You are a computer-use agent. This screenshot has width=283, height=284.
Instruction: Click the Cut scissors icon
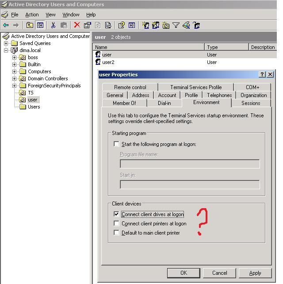click(x=53, y=25)
